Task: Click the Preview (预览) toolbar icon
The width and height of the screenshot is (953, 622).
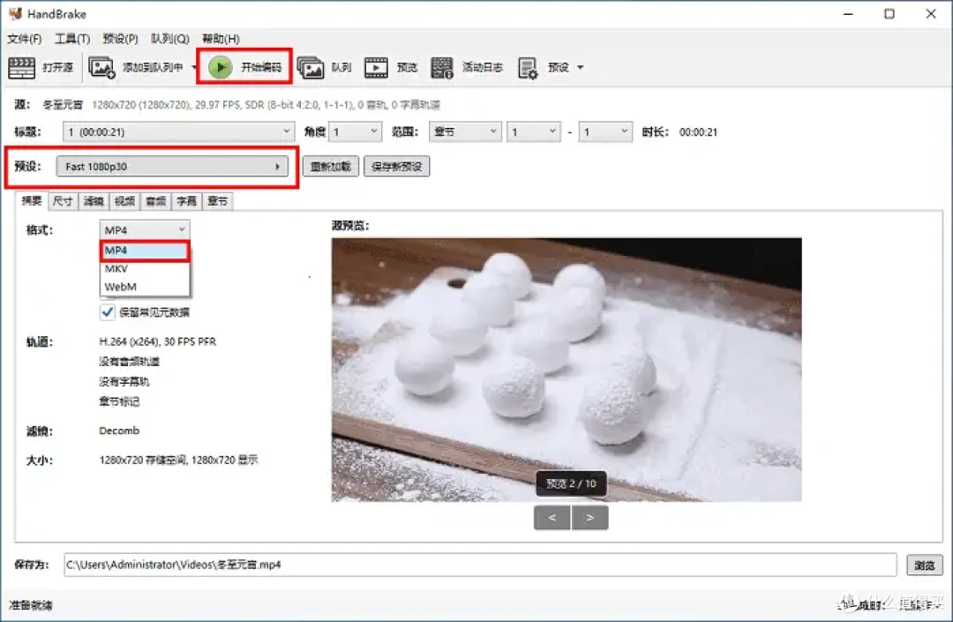Action: tap(376, 67)
